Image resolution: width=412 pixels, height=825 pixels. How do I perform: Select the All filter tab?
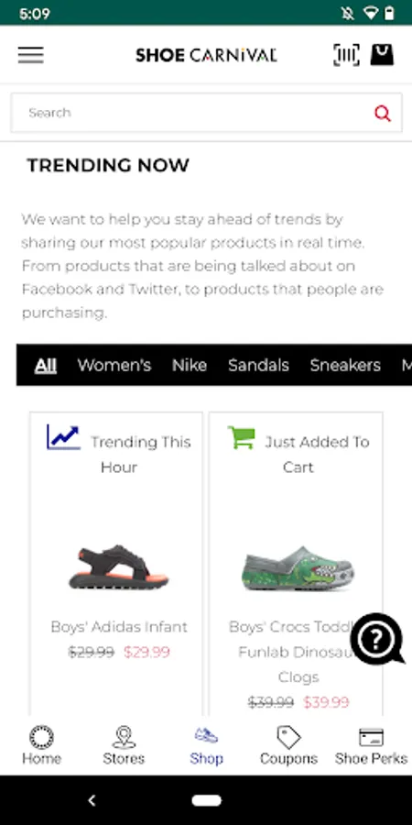[x=46, y=365]
